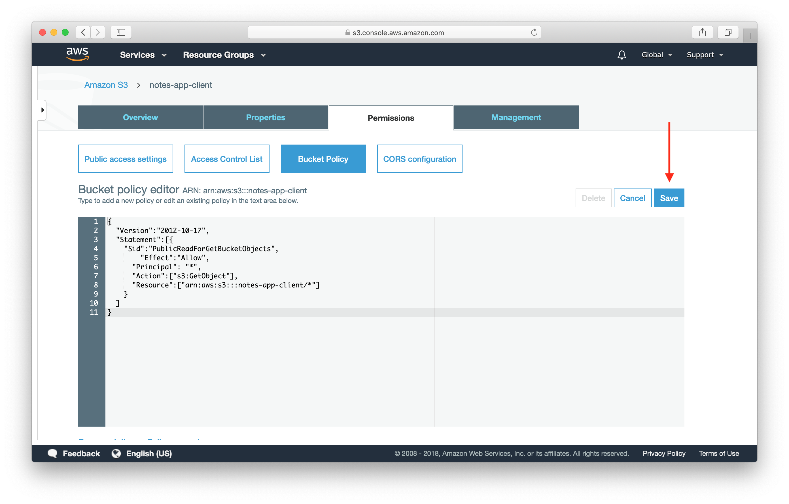The image size is (789, 504).
Task: Select the Permissions tab
Action: (x=391, y=118)
